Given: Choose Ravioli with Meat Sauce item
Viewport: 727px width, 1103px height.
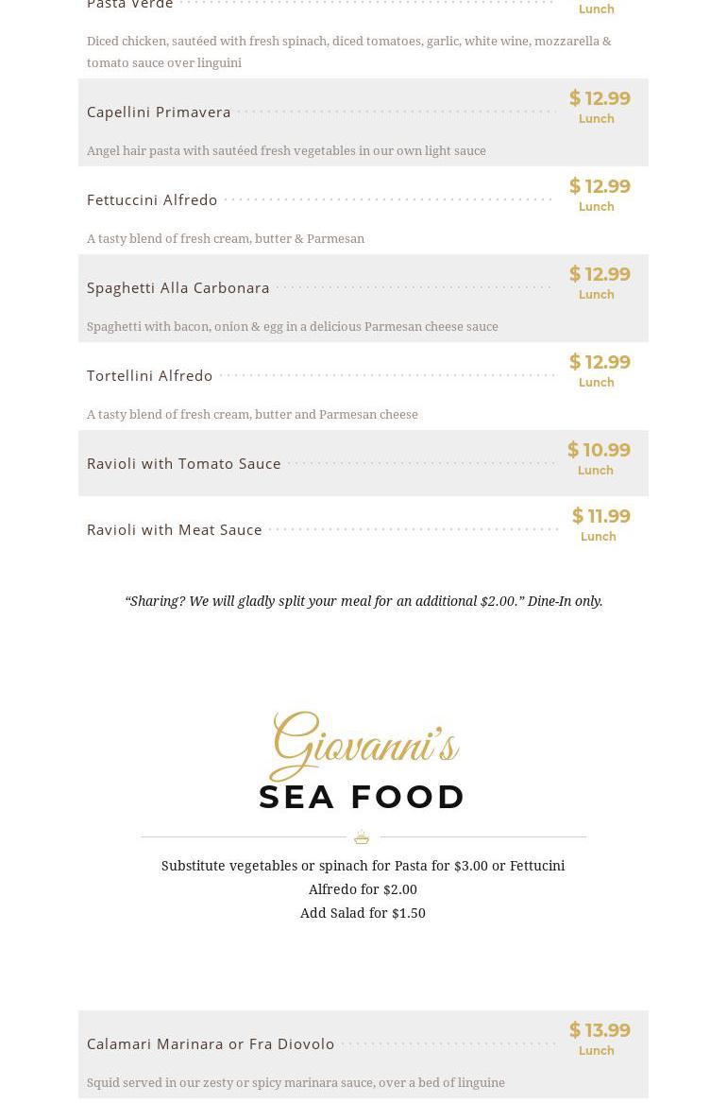Looking at the screenshot, I should 175,529.
